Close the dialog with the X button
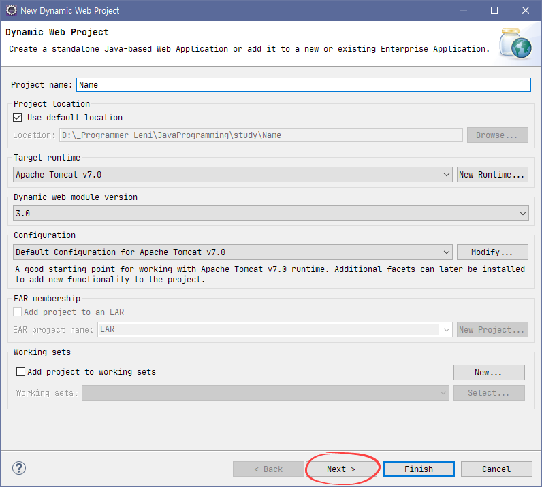Image resolution: width=542 pixels, height=487 pixels. tap(526, 10)
